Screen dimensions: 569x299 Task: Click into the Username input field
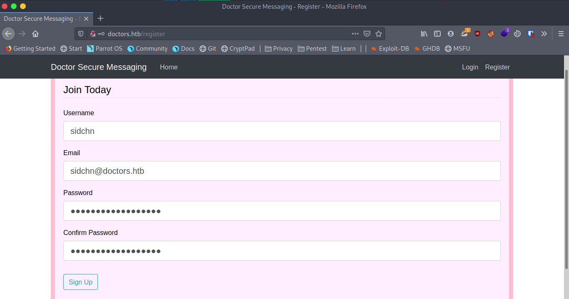(x=282, y=131)
